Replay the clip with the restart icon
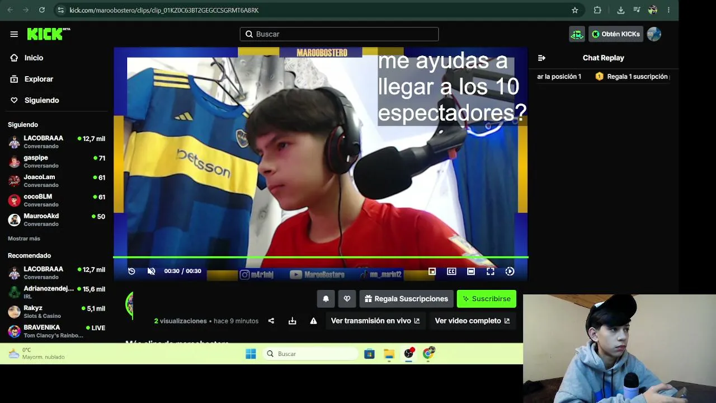Image resolution: width=716 pixels, height=403 pixels. point(131,271)
